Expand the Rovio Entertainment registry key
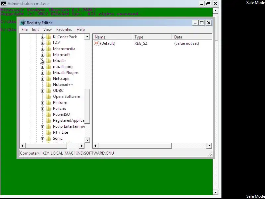This screenshot has width=265, height=199. pos(42,127)
